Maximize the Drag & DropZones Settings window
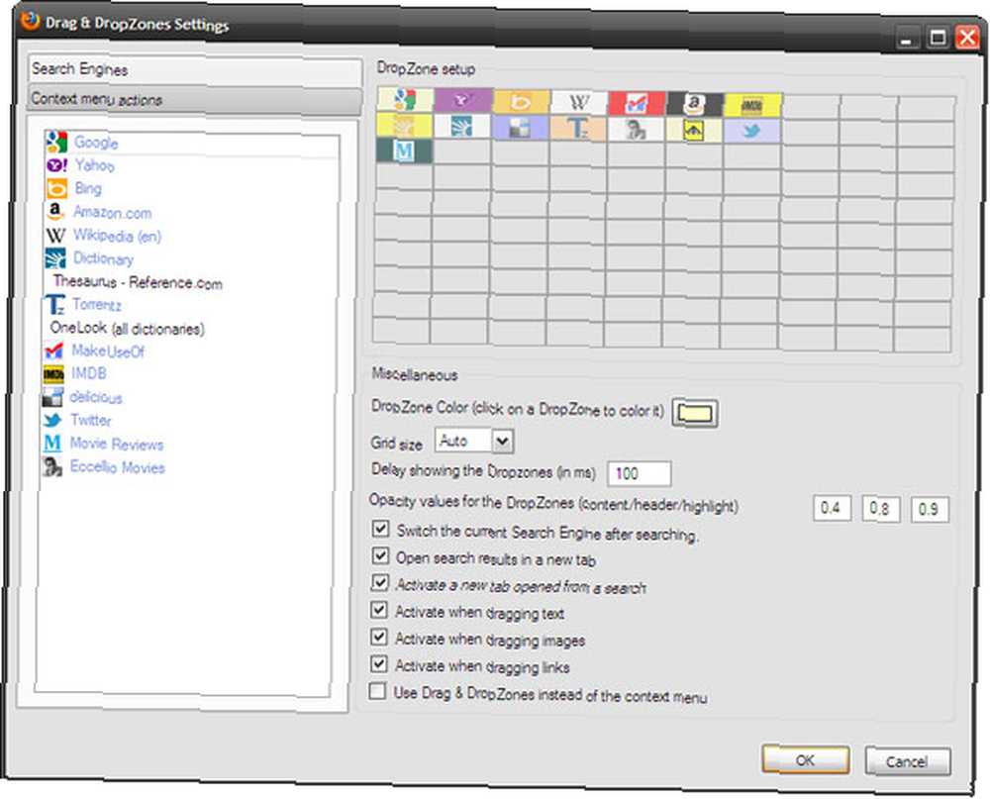Image resolution: width=990 pixels, height=799 pixels. [x=939, y=38]
